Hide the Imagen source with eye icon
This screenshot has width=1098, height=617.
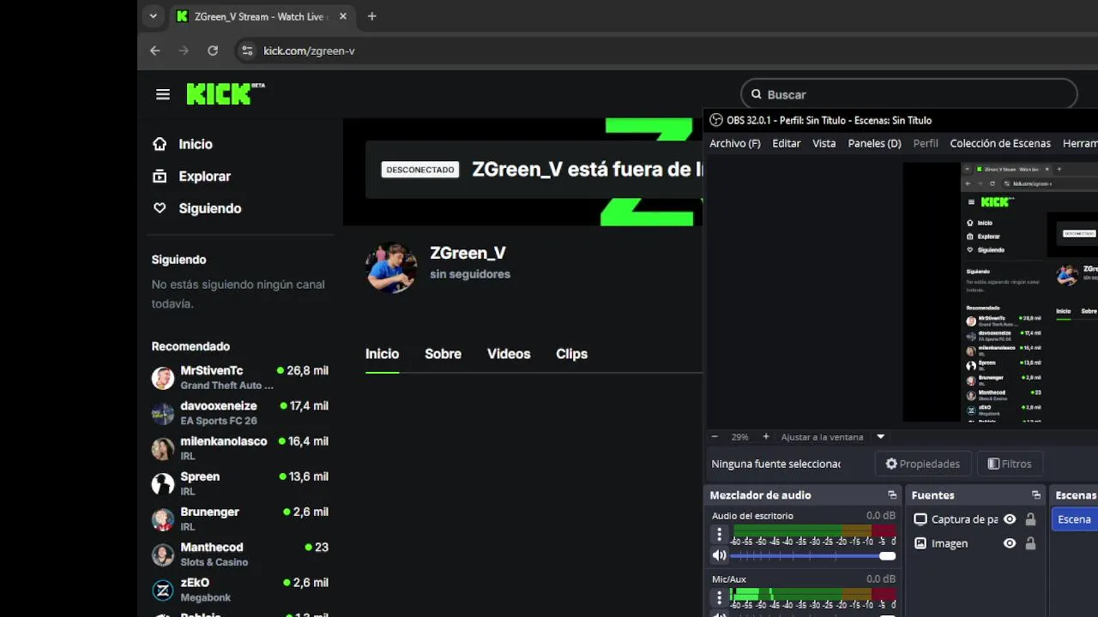[x=1010, y=543]
